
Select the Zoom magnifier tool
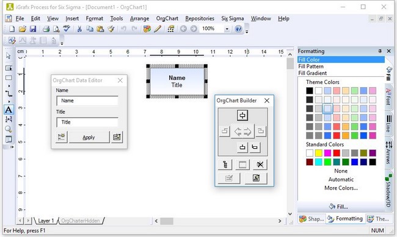(x=9, y=129)
